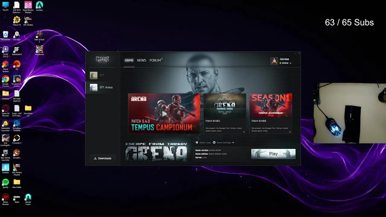Click the Ryzhy Edition (USA) text
The height and width of the screenshot is (217, 386).
218,154
